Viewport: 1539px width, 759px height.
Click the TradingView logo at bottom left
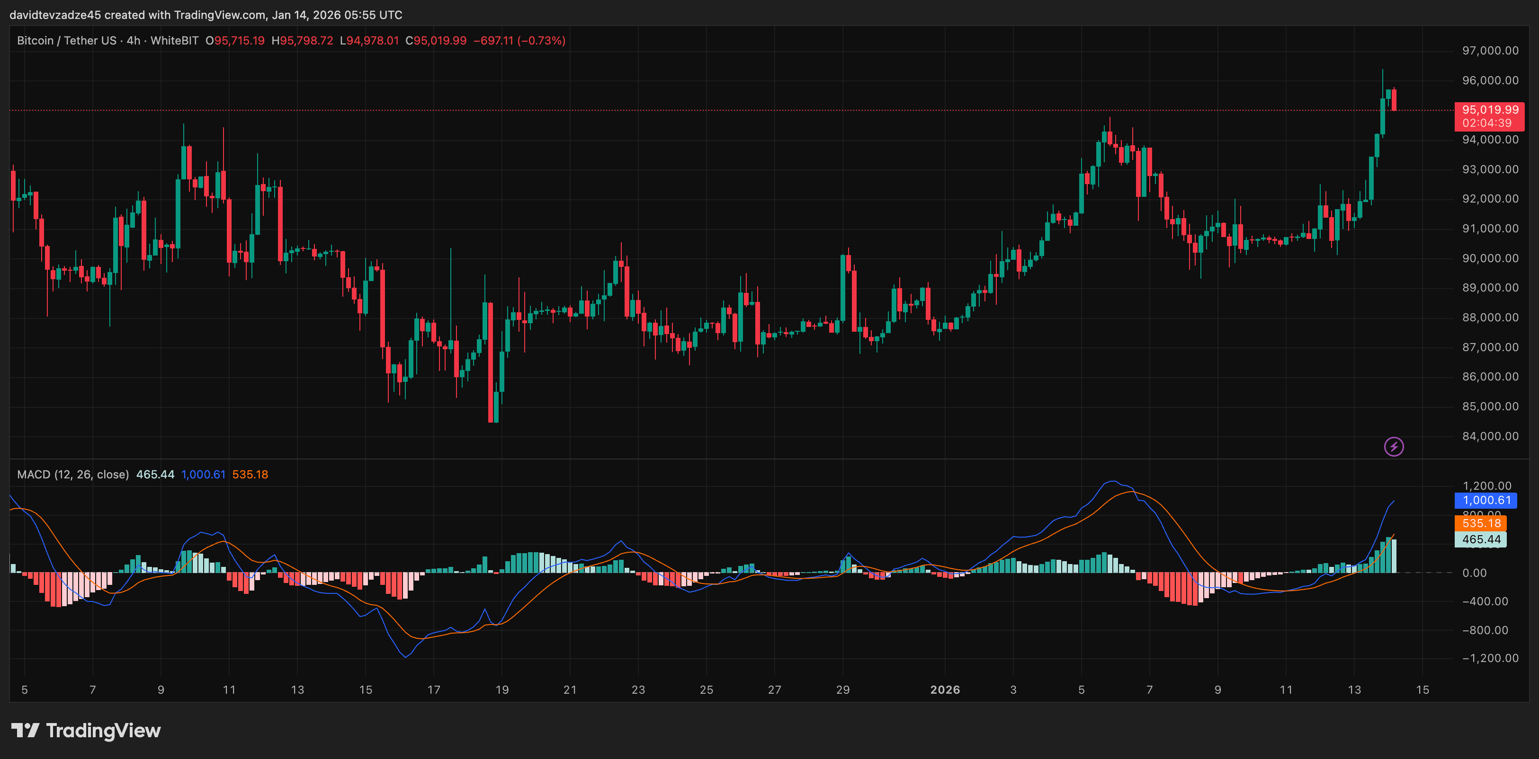click(x=86, y=730)
